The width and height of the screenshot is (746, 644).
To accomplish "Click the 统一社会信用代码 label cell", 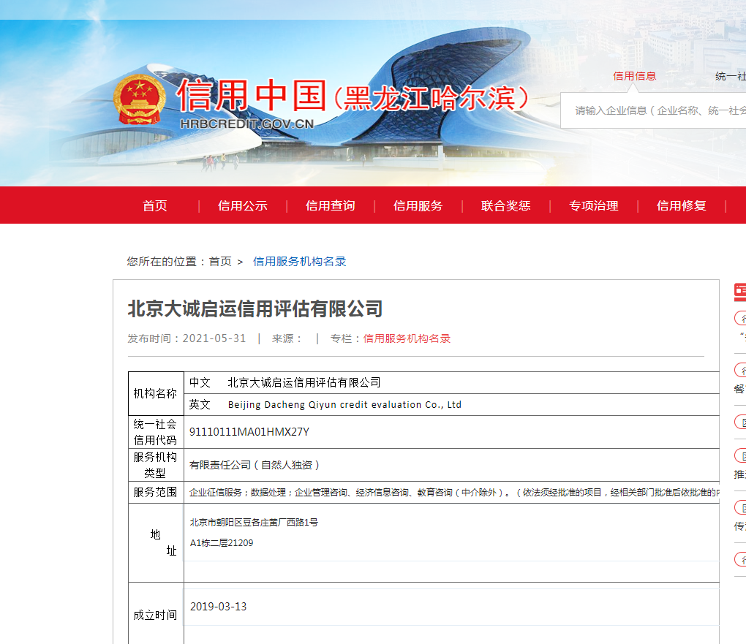I will point(156,432).
